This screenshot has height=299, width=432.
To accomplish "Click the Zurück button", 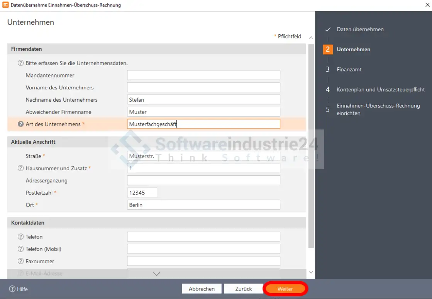I will point(243,289).
